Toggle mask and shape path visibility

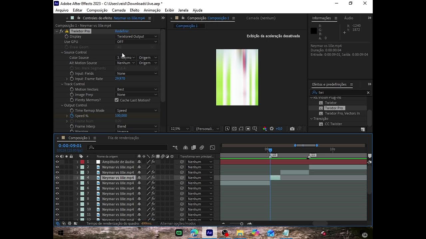point(241,129)
